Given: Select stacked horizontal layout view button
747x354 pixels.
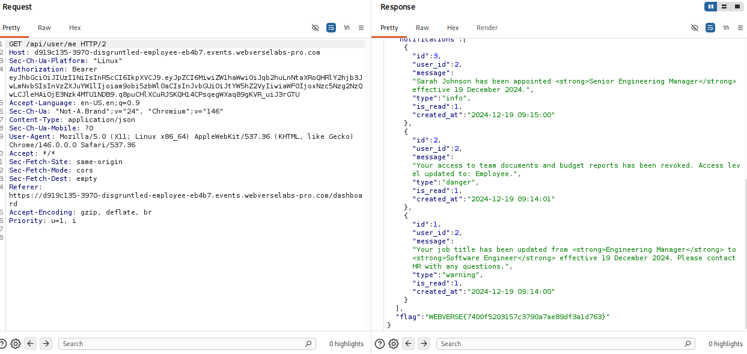Looking at the screenshot, I should (724, 7).
